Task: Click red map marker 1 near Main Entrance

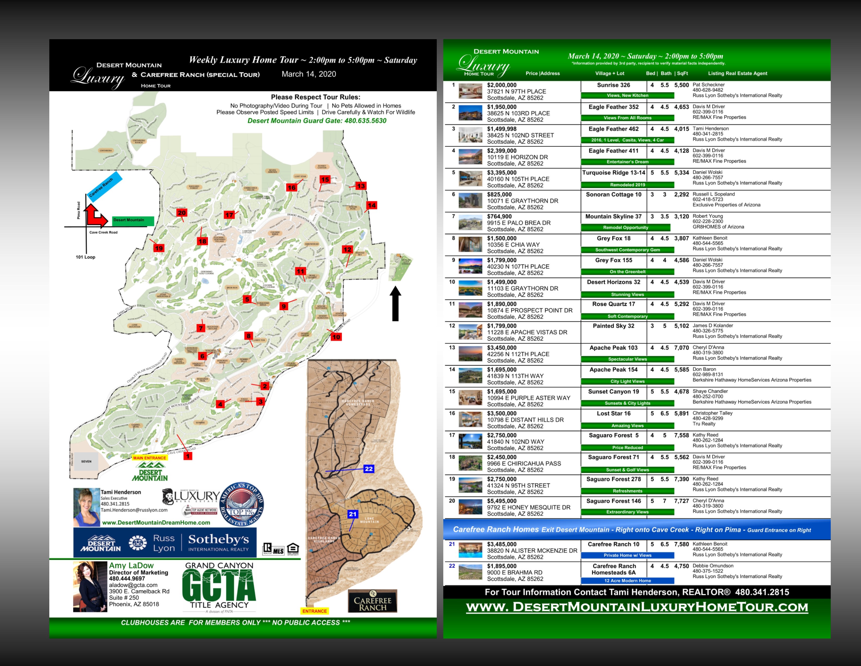Action: pos(188,456)
